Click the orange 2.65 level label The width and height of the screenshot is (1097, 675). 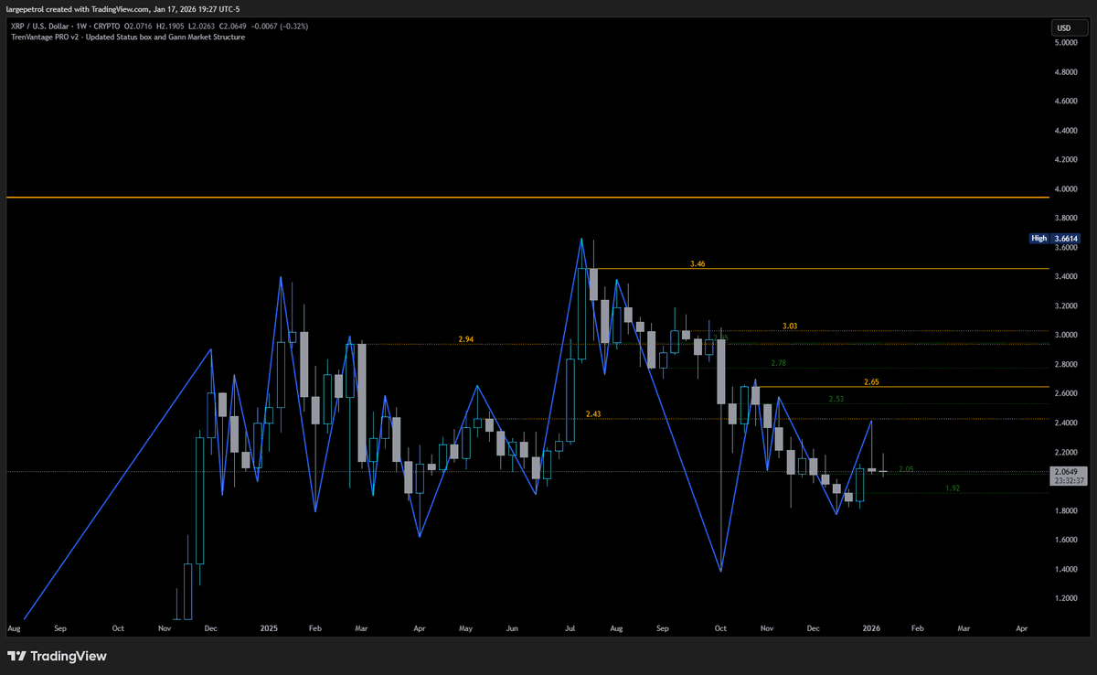871,381
